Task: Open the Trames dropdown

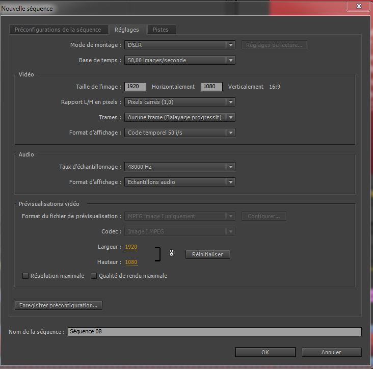Action: point(179,117)
